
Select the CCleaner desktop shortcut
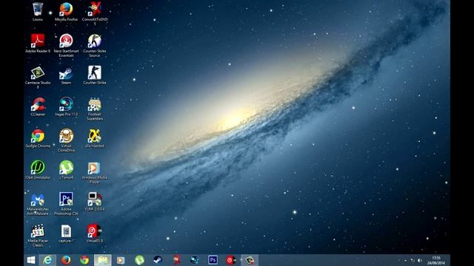[38, 106]
